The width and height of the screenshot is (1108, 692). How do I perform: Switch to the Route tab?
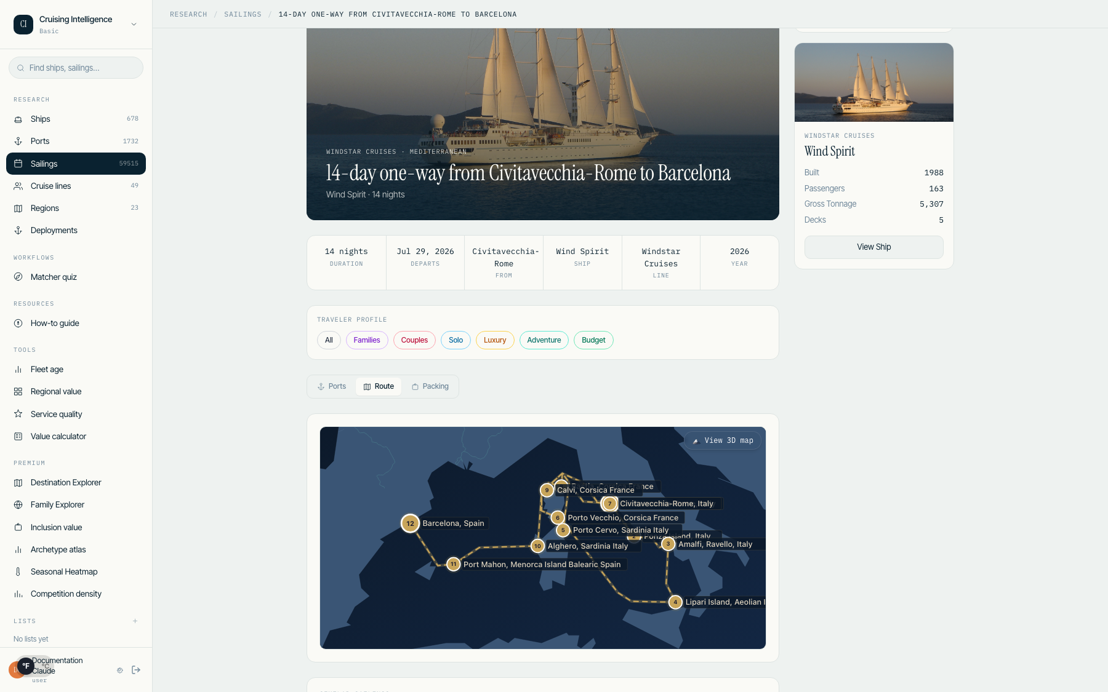(x=379, y=386)
